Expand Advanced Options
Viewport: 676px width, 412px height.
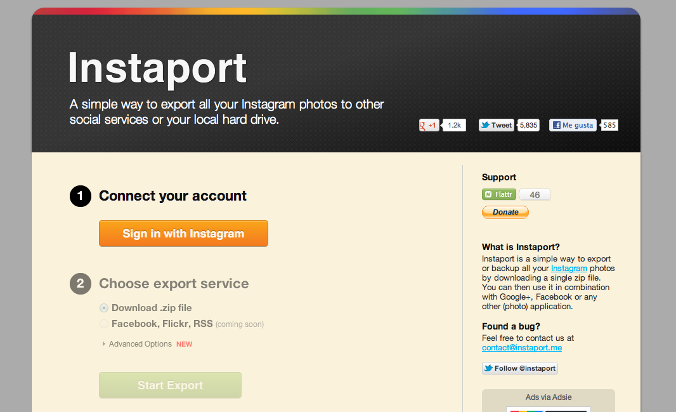[137, 344]
